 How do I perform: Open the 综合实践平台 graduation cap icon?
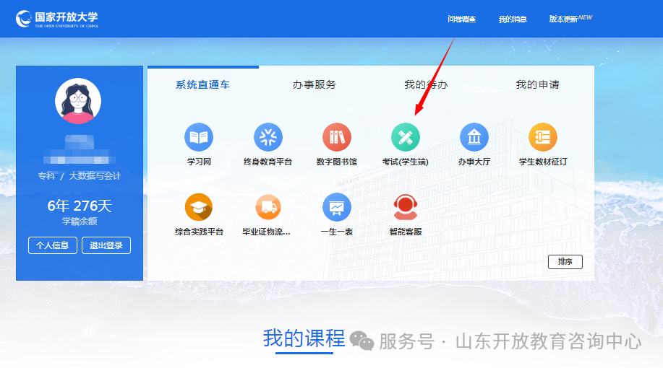(199, 207)
